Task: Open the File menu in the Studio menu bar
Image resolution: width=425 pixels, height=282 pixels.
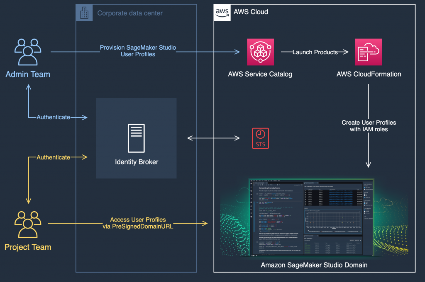Action: coord(254,181)
